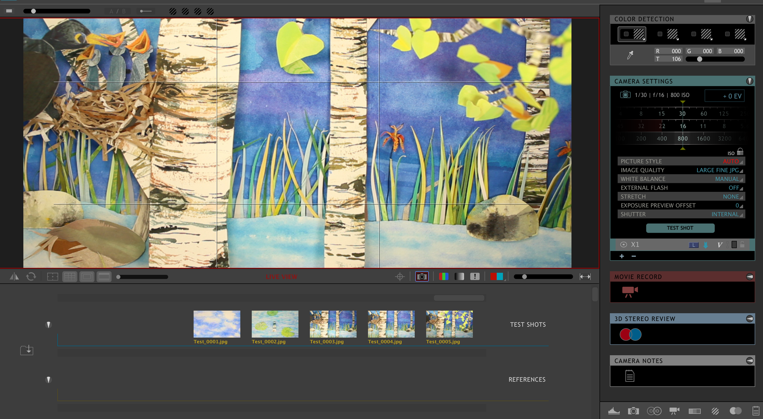Image resolution: width=763 pixels, height=419 pixels.
Task: Collapse the Test Shots row triangle
Action: pyautogui.click(x=48, y=325)
